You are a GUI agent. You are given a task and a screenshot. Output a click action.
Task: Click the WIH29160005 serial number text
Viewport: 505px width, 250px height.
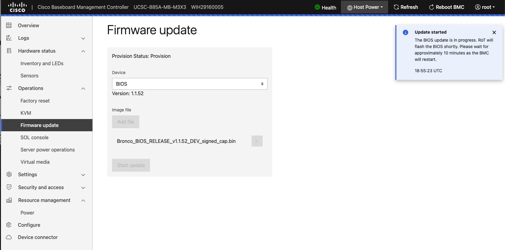(207, 7)
